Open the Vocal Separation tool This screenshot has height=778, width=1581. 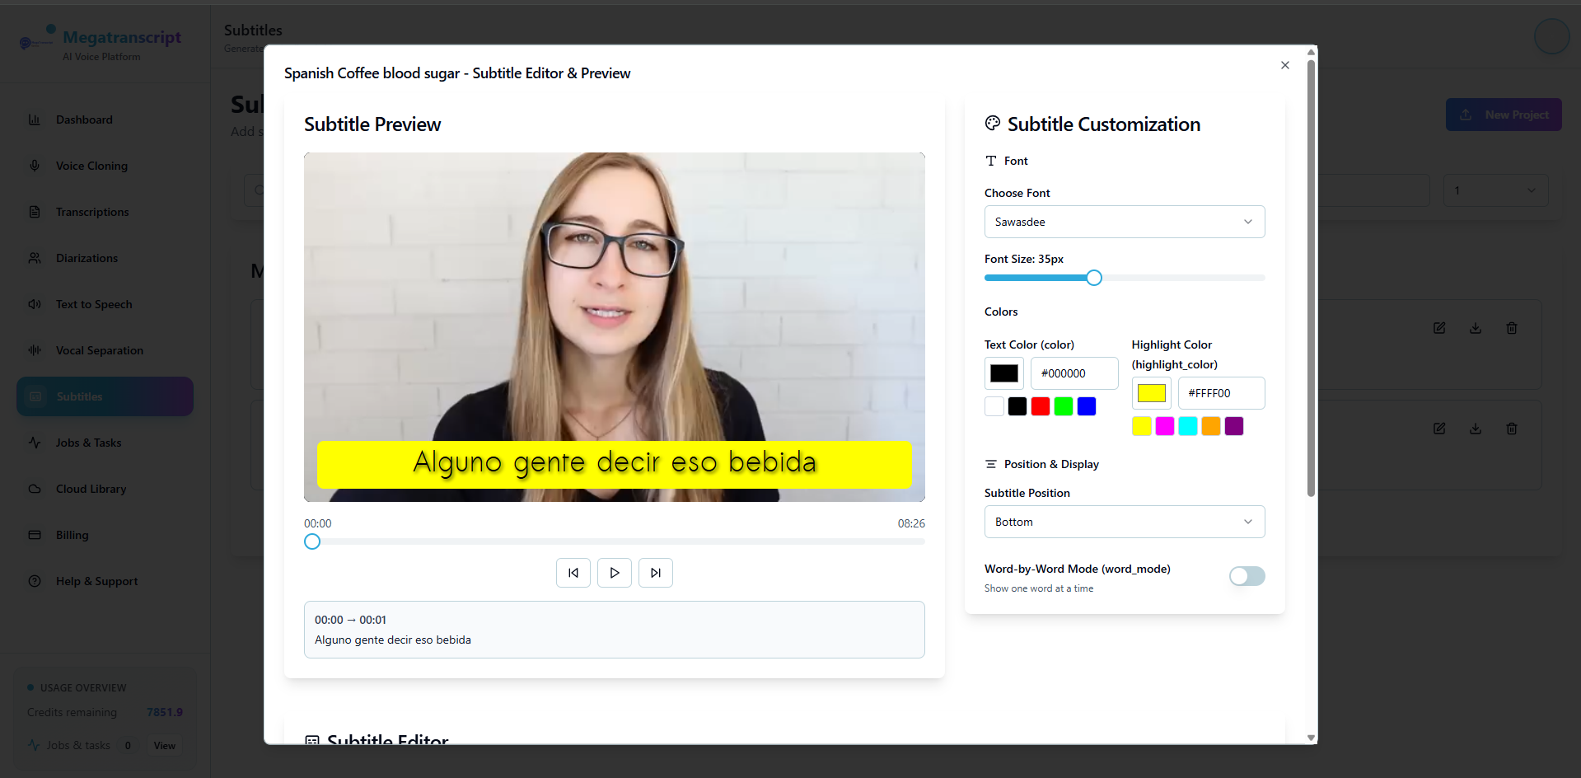(x=98, y=350)
